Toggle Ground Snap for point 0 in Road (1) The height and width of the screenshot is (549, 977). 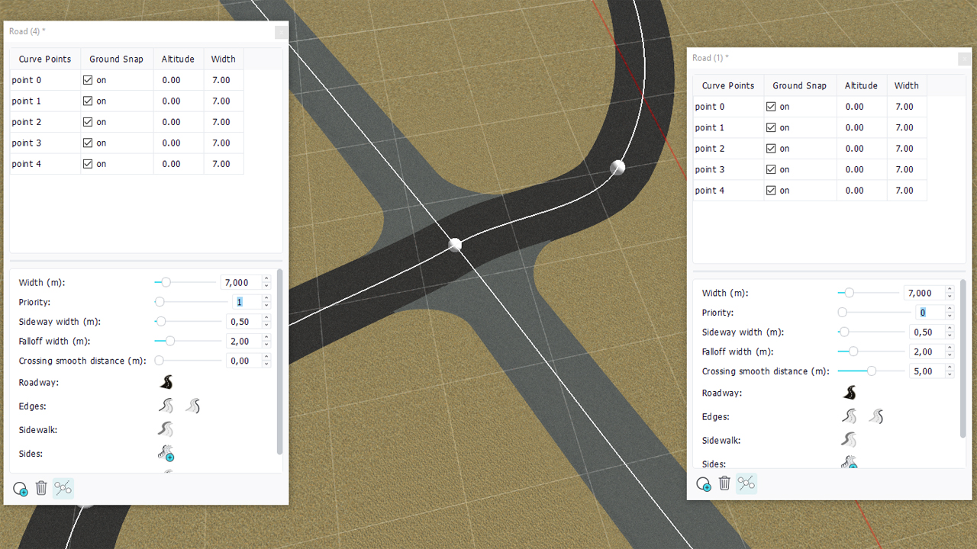point(771,107)
